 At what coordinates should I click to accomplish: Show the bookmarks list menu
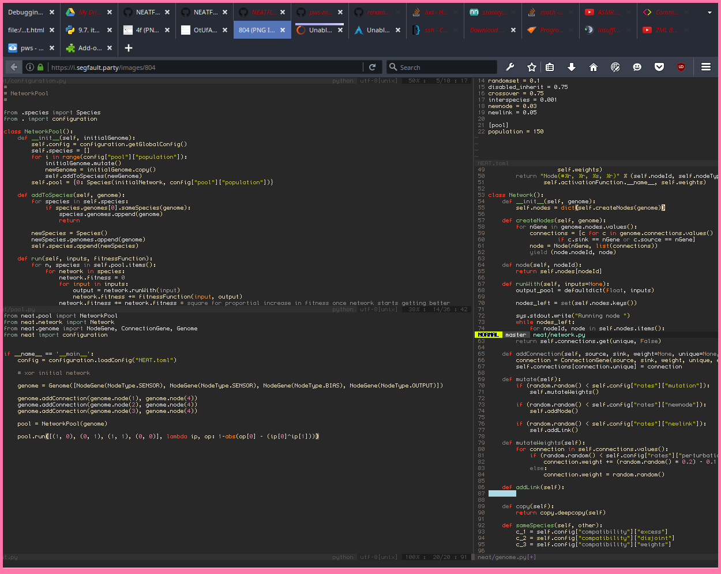(550, 67)
